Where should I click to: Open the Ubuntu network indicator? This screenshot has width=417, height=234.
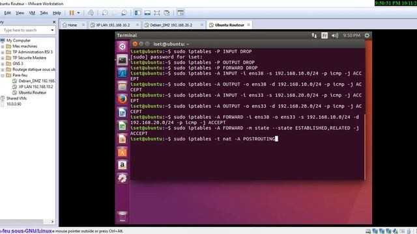coord(314,35)
